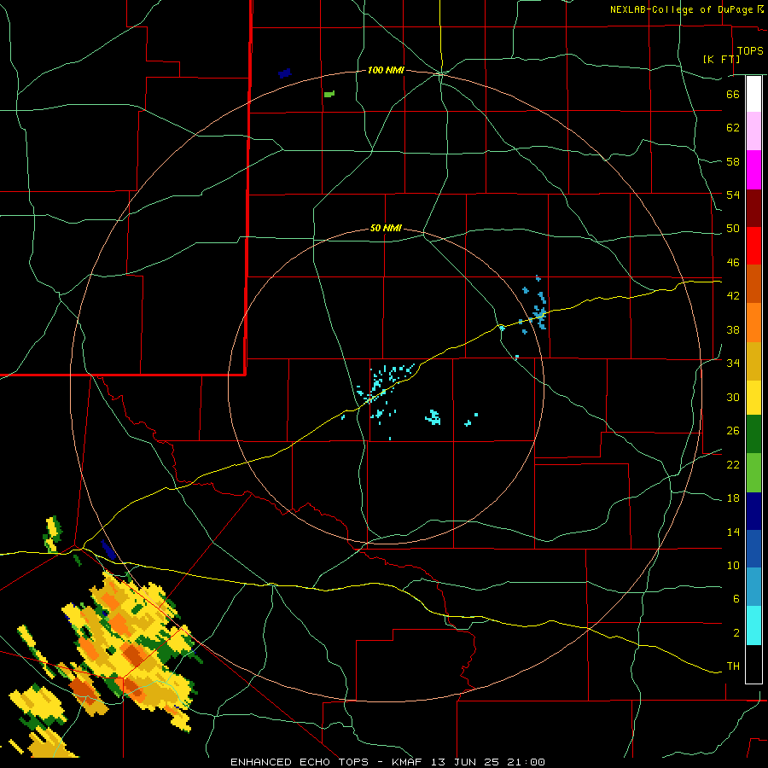This screenshot has width=768, height=768.
Task: Select the medium blue legend swatch
Action: tap(753, 549)
